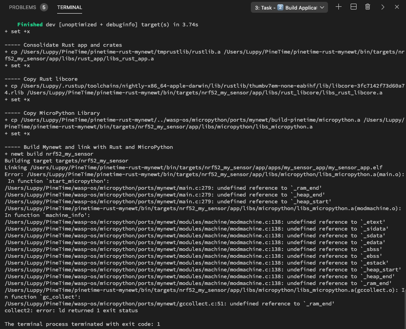The width and height of the screenshot is (406, 329).
Task: Open the Build Application task terminal dropdown
Action: pos(289,7)
